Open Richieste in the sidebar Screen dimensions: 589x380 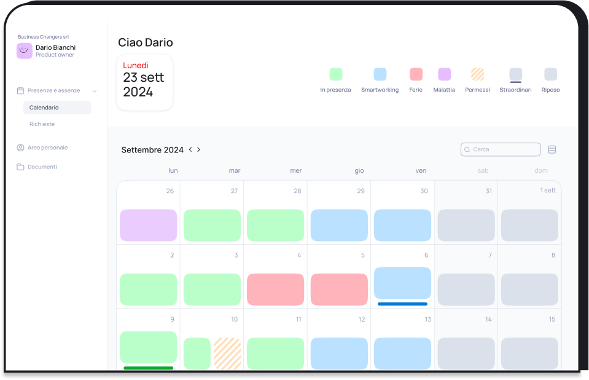[42, 124]
